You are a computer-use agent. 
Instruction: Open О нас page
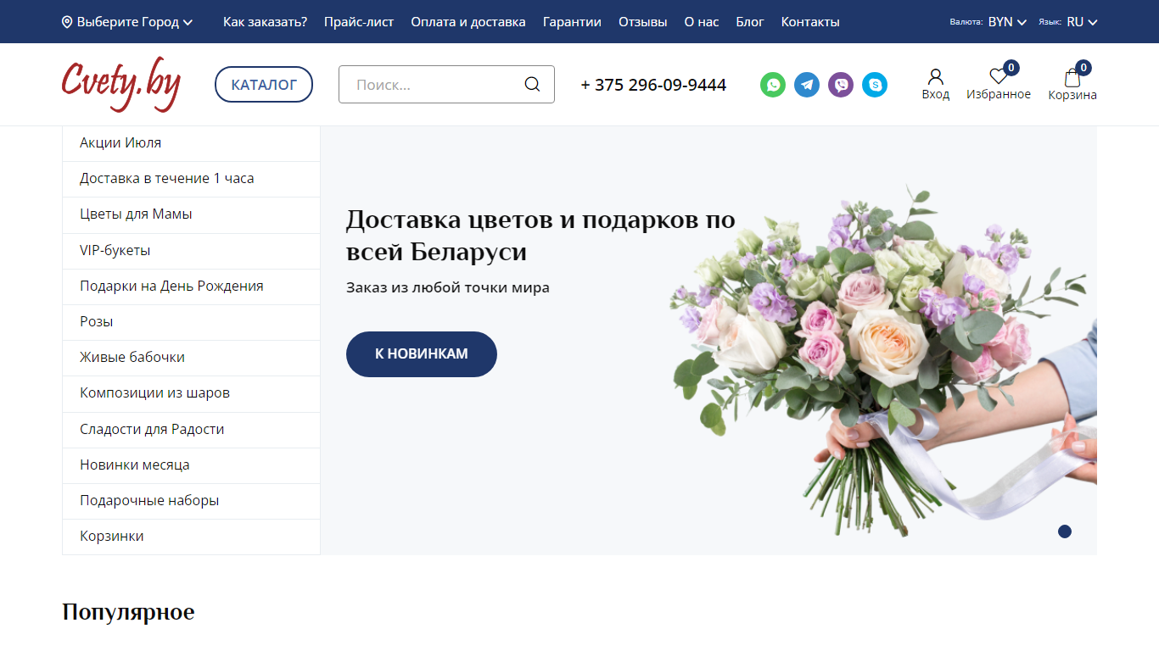[702, 22]
